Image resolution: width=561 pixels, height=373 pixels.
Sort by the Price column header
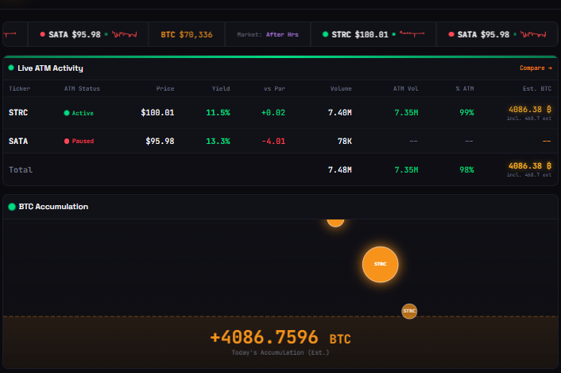coord(165,88)
